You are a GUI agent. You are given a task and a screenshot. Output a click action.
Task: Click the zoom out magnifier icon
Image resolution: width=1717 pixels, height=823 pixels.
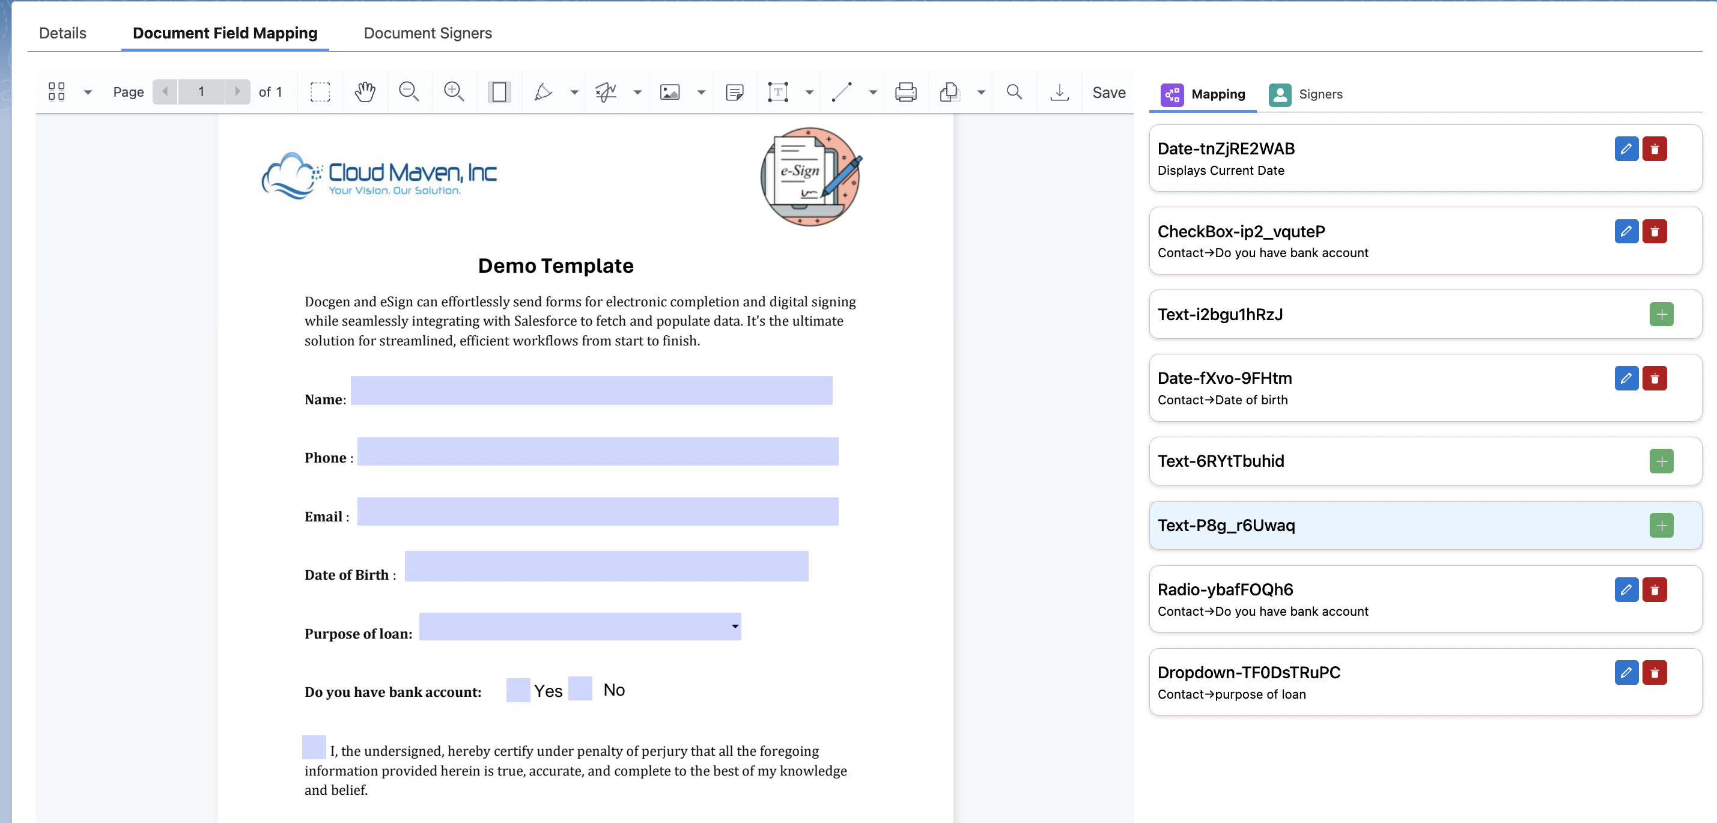pyautogui.click(x=409, y=92)
